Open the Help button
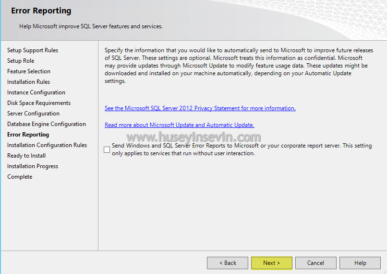The height and width of the screenshot is (274, 387). point(360,263)
